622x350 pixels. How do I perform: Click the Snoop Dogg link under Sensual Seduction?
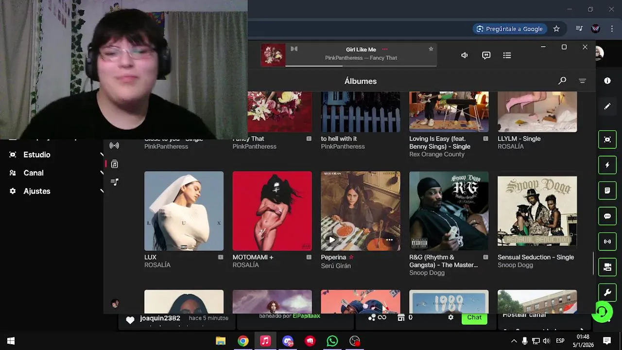pos(515,265)
